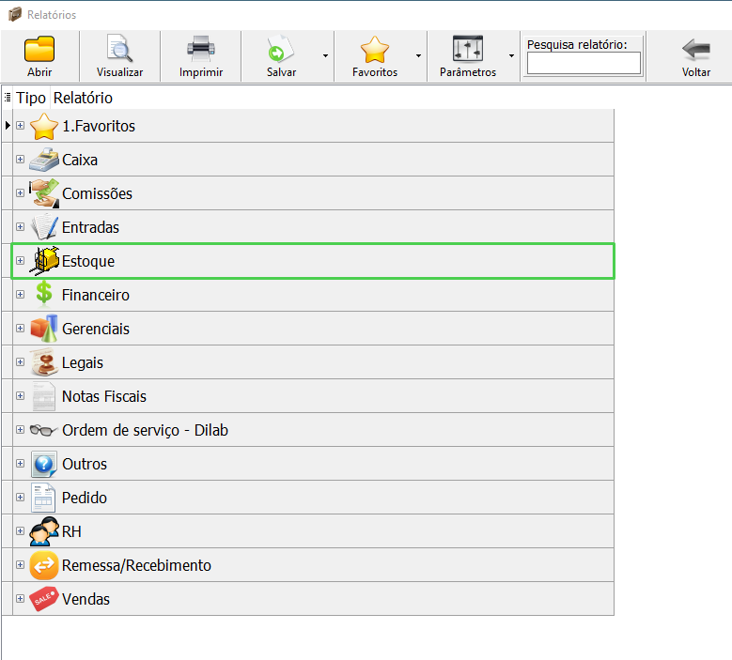Screen dimensions: 732x660
Task: Click the Salvar toolbar icon
Action: [x=281, y=49]
